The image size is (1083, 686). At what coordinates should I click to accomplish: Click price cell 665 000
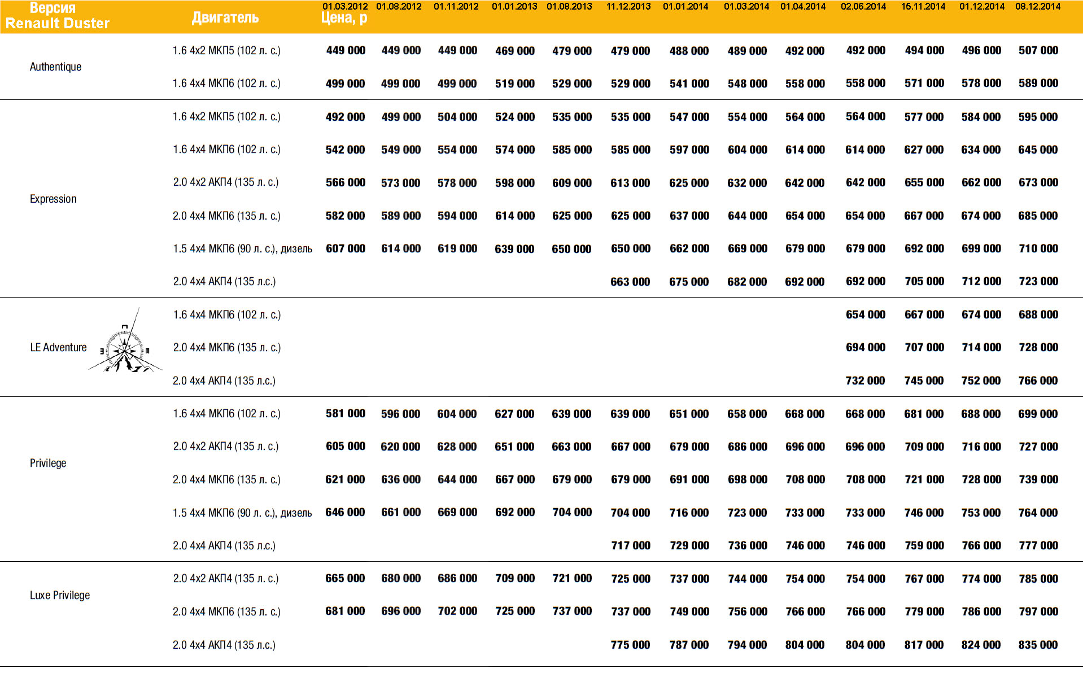pyautogui.click(x=345, y=578)
